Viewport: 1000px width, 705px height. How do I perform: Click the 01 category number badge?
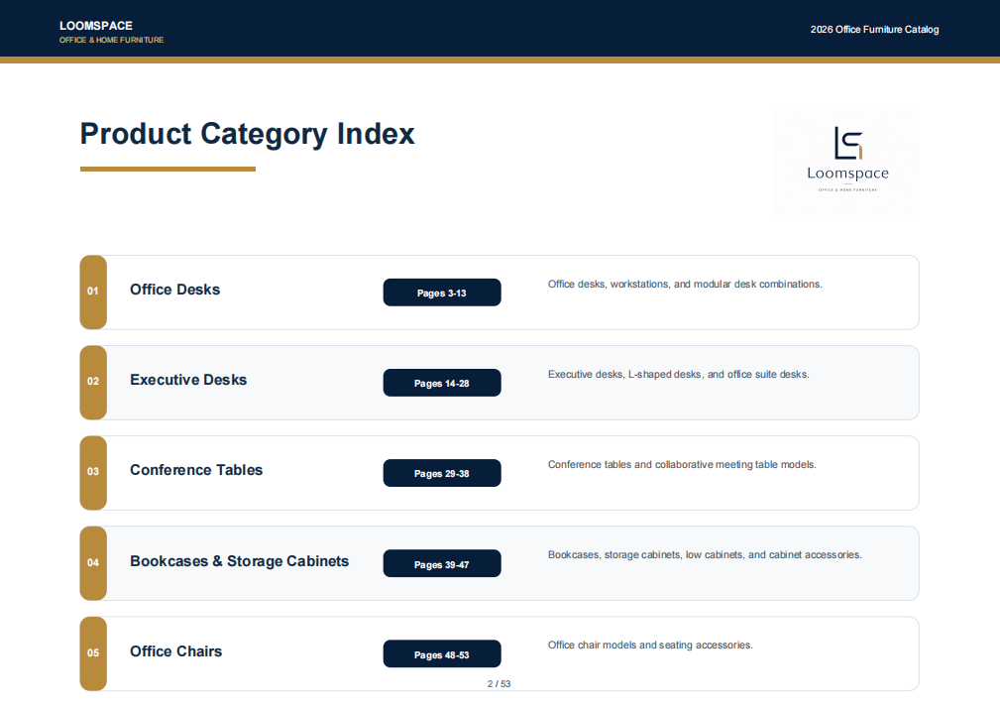coord(93,293)
